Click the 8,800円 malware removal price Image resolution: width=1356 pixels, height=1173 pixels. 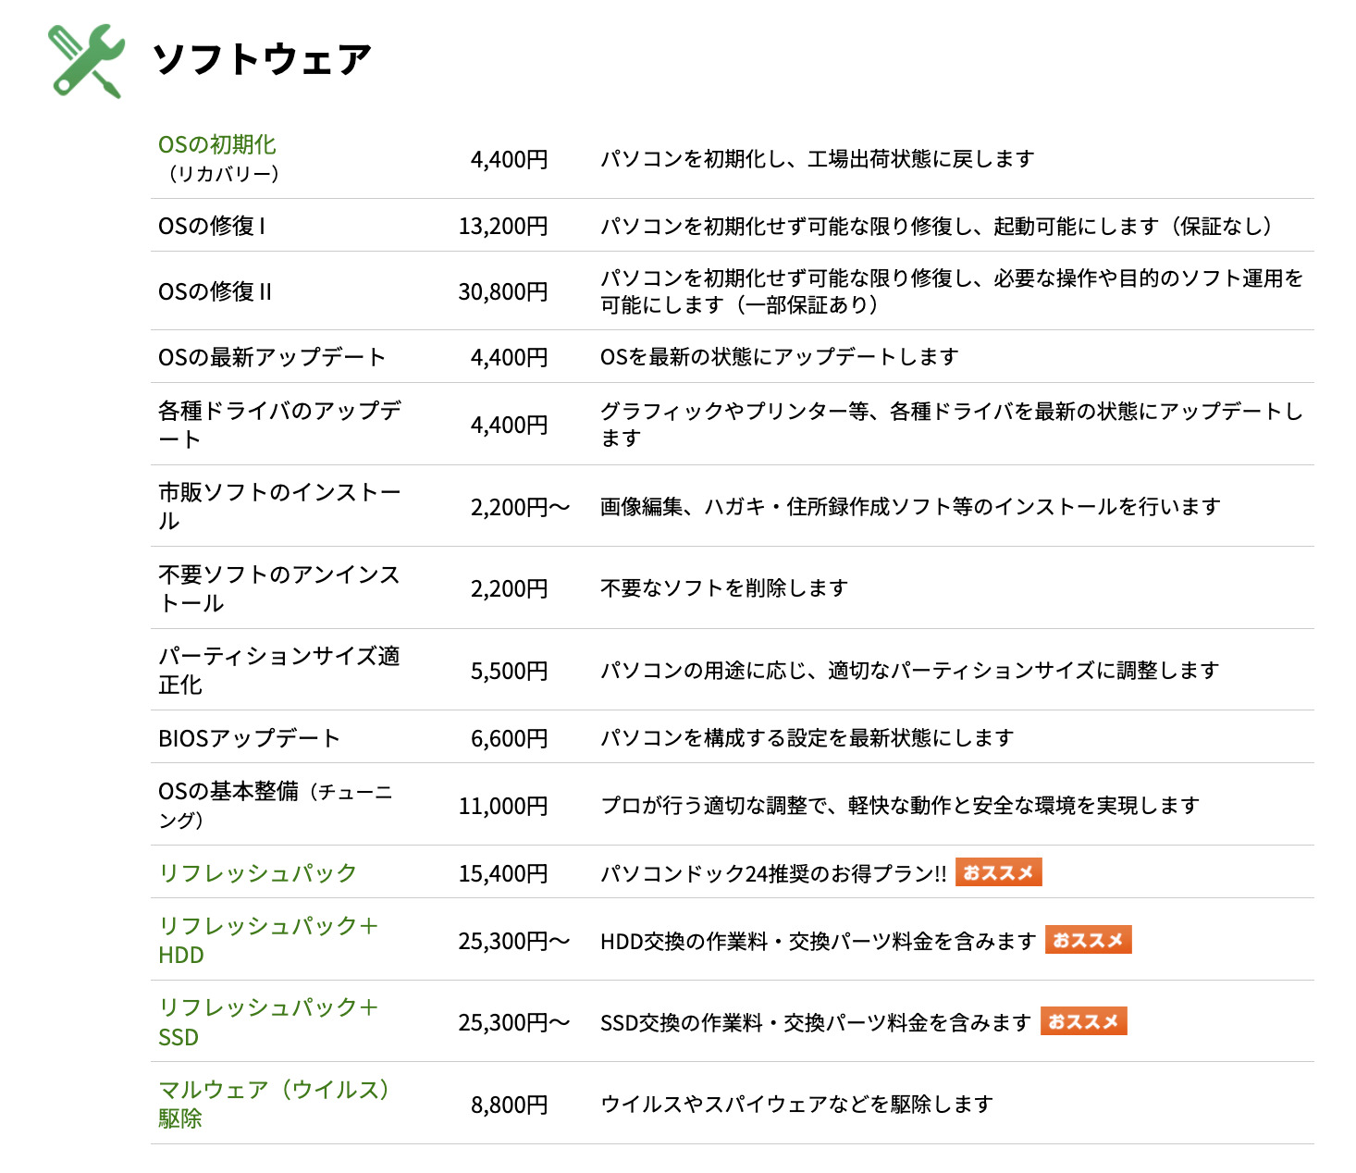509,1105
